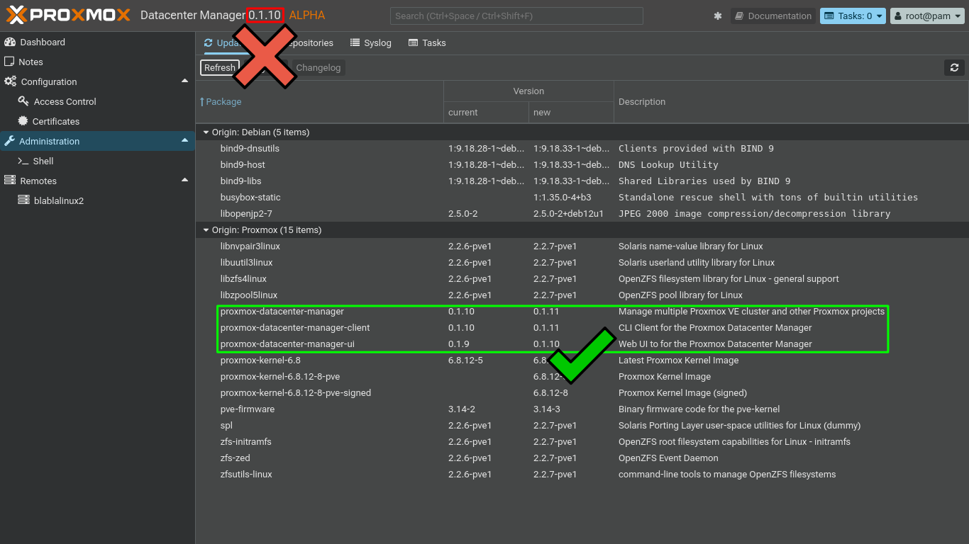
Task: Click the Description column header
Action: coord(791,102)
